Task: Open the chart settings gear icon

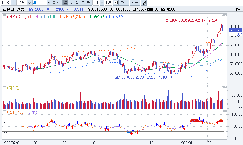Action: (x=144, y=3)
